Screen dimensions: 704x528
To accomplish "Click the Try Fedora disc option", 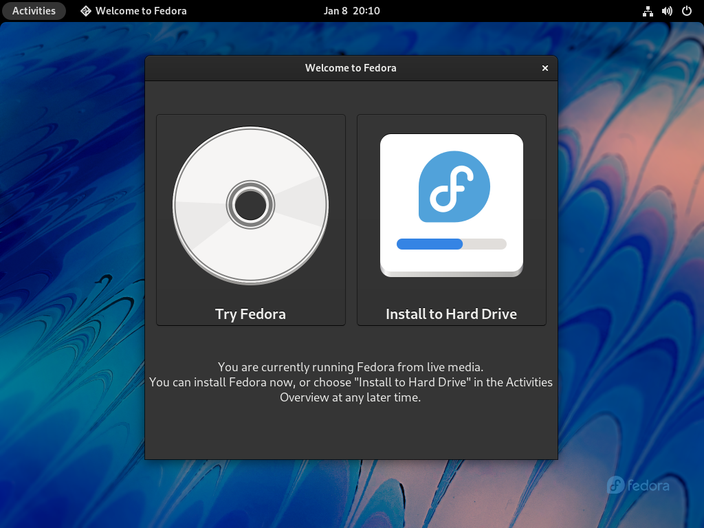I will pyautogui.click(x=250, y=219).
